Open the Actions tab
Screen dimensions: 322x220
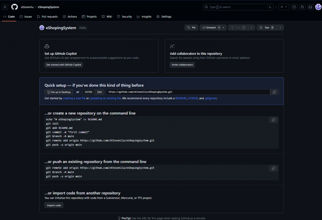click(x=70, y=17)
